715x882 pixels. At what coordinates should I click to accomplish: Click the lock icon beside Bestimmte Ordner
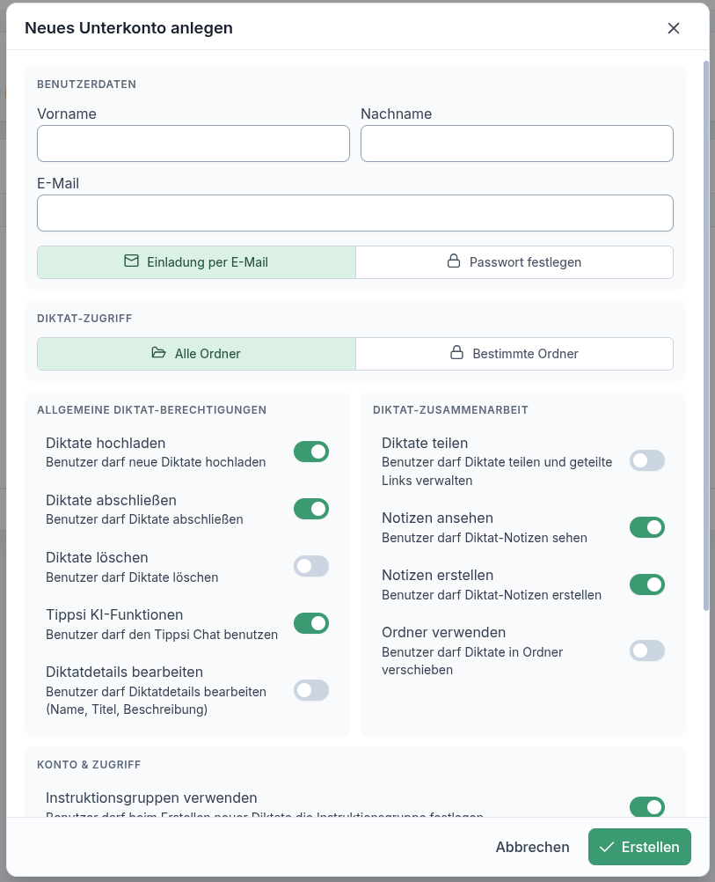[x=456, y=353]
